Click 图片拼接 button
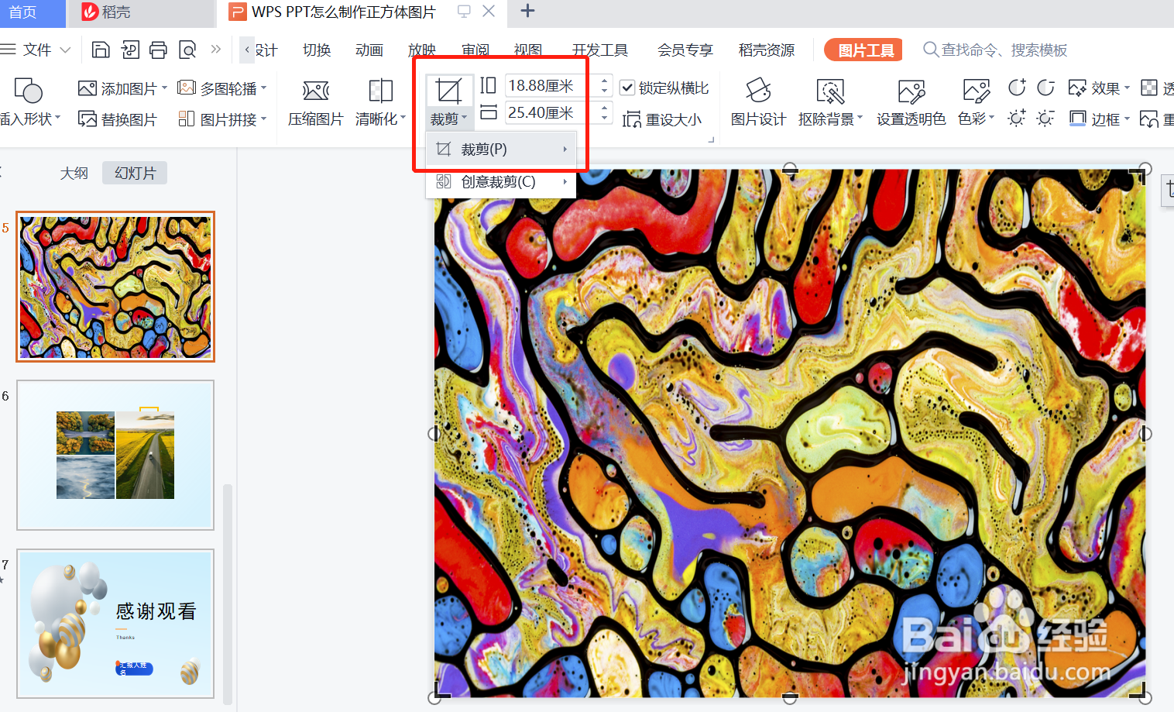The width and height of the screenshot is (1174, 712). 217,119
